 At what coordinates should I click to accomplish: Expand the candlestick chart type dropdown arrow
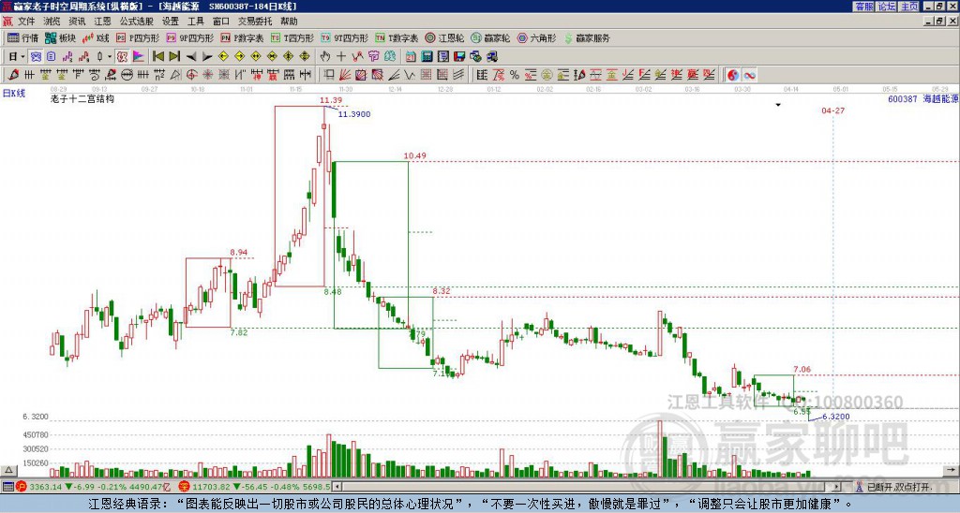tap(111, 56)
